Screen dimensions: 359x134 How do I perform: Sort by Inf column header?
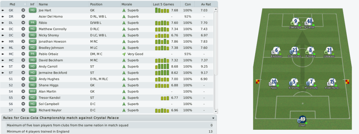[x=32, y=4]
